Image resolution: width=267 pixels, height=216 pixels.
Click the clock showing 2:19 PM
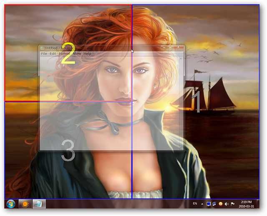point(246,204)
